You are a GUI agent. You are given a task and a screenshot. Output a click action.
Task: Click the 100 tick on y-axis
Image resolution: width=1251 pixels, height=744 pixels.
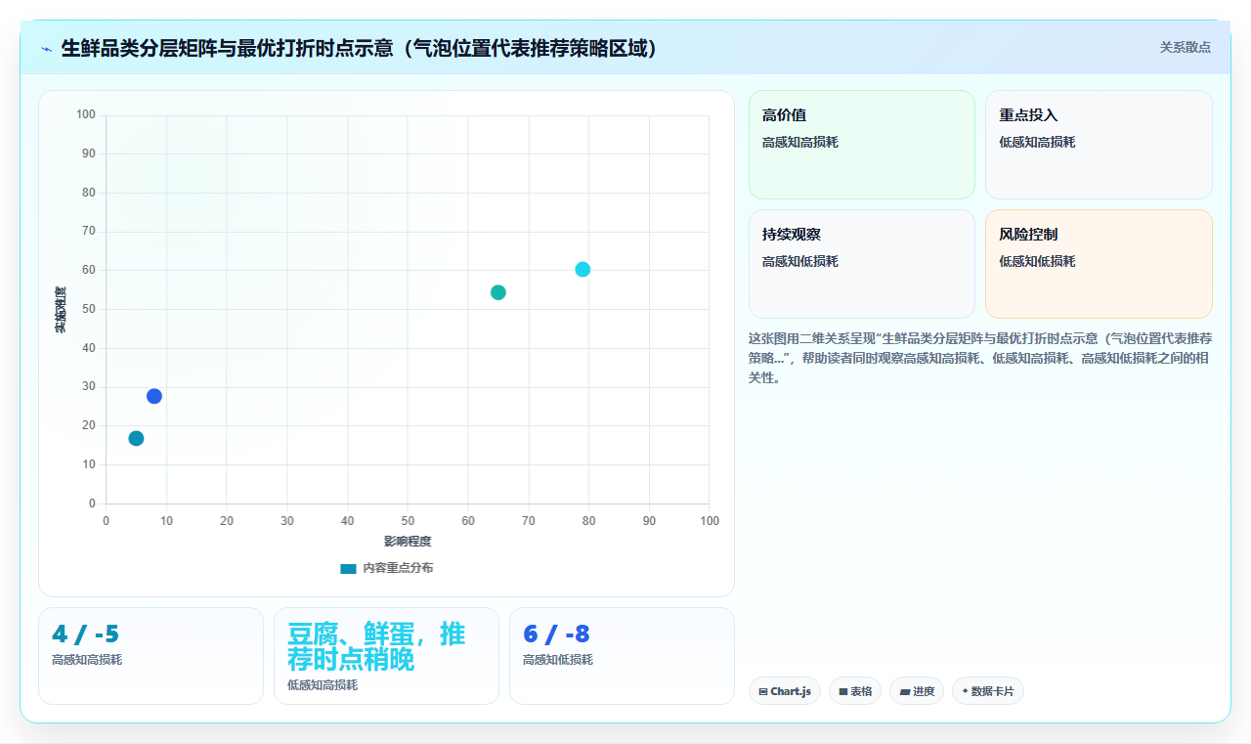point(86,115)
